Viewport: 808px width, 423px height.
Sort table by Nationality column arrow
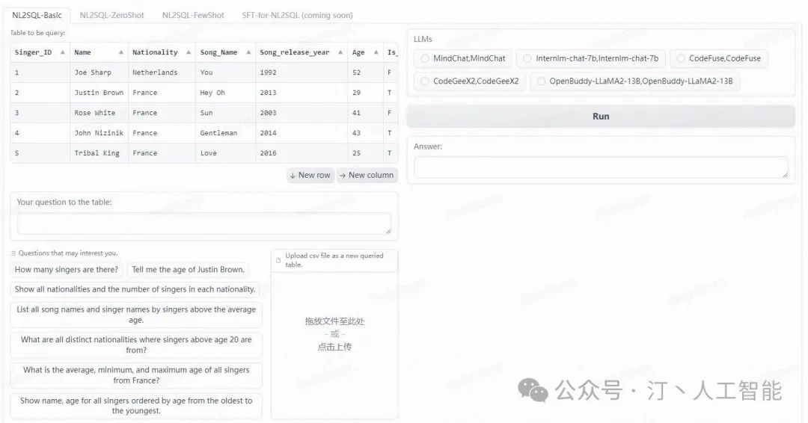pos(189,52)
